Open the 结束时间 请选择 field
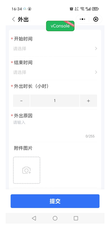The image size is (107, 227). pos(55,72)
